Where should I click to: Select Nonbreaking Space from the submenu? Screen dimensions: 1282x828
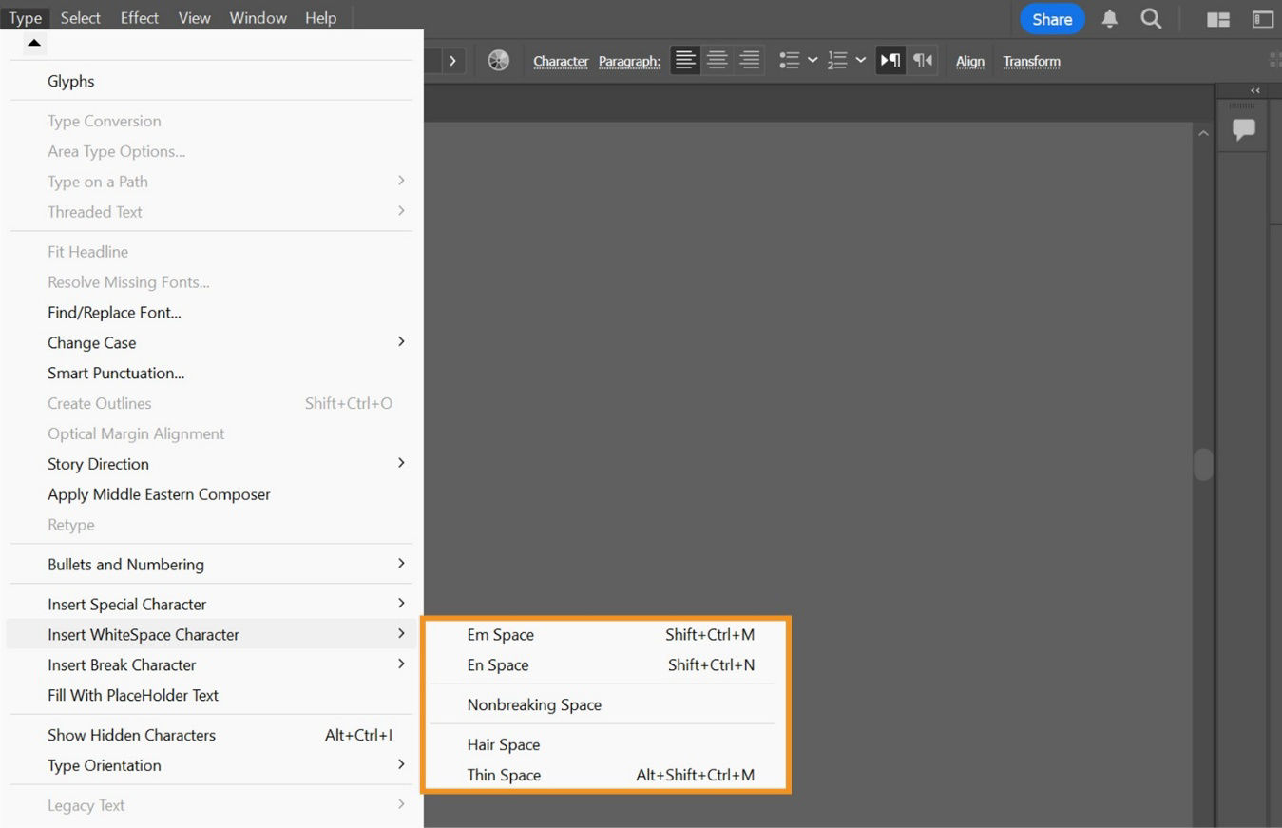pos(534,704)
